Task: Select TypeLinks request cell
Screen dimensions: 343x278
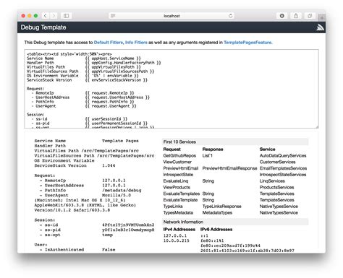Action: tap(173, 207)
